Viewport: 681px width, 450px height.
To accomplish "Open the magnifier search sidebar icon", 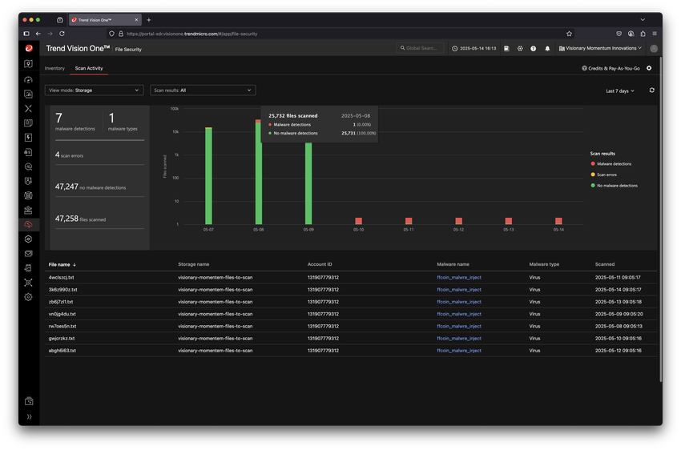I will [29, 167].
